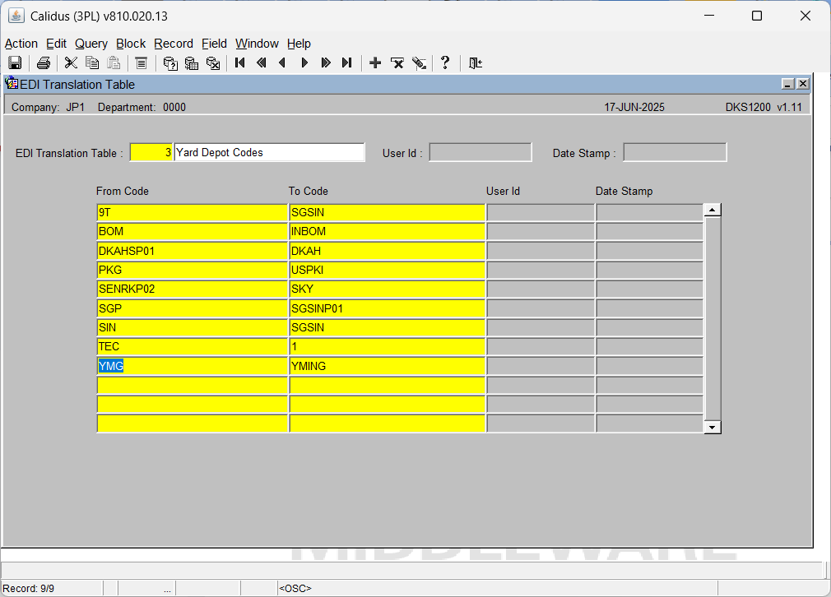831x597 pixels.
Task: Select From Code cell DKAHSP01
Action: pos(193,251)
